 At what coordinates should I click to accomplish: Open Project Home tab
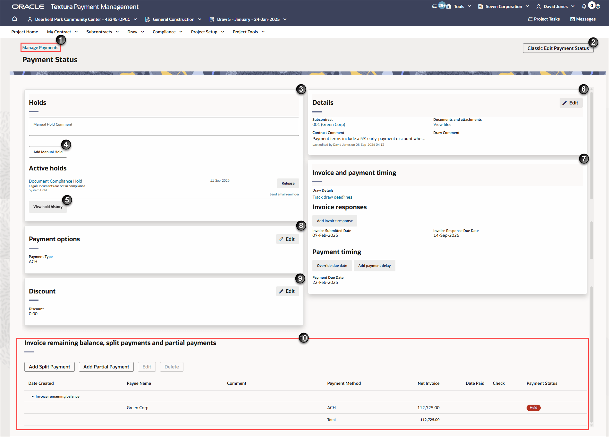(x=25, y=32)
